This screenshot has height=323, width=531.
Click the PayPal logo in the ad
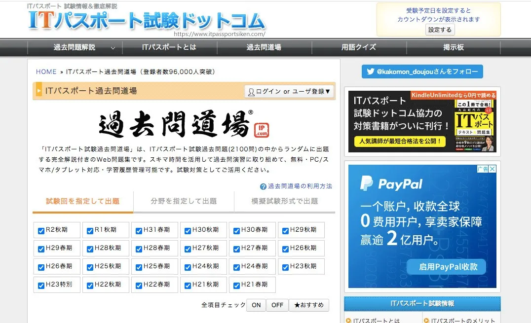(391, 184)
